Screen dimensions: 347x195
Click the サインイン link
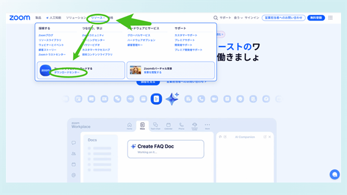click(252, 18)
